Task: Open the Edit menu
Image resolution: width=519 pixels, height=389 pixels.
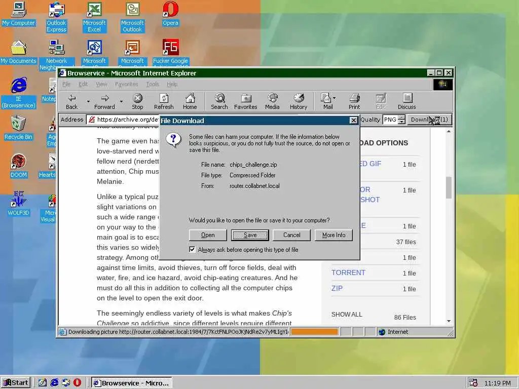Action: [x=83, y=84]
